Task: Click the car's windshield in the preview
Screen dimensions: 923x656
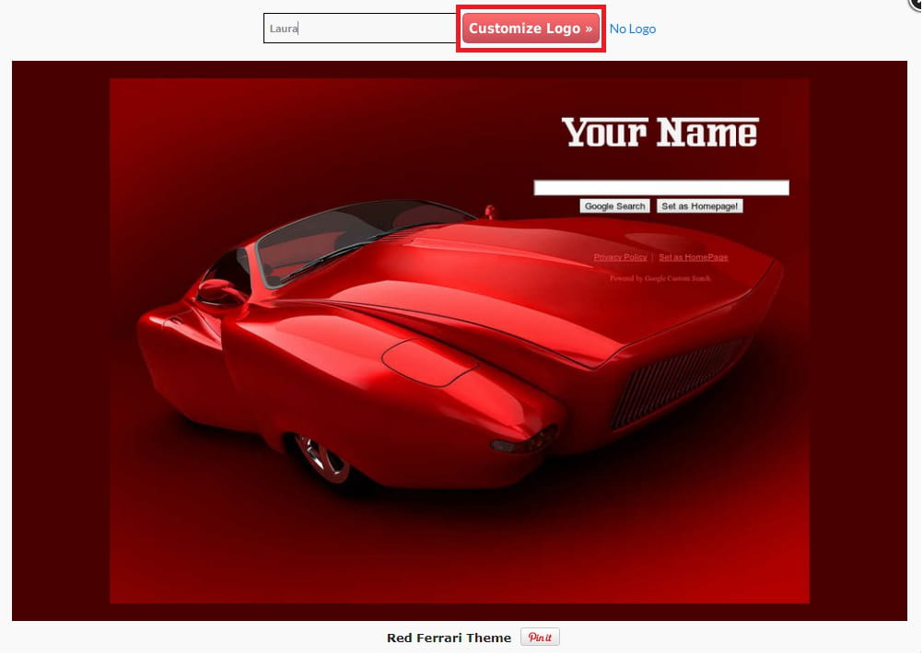Action: [359, 235]
